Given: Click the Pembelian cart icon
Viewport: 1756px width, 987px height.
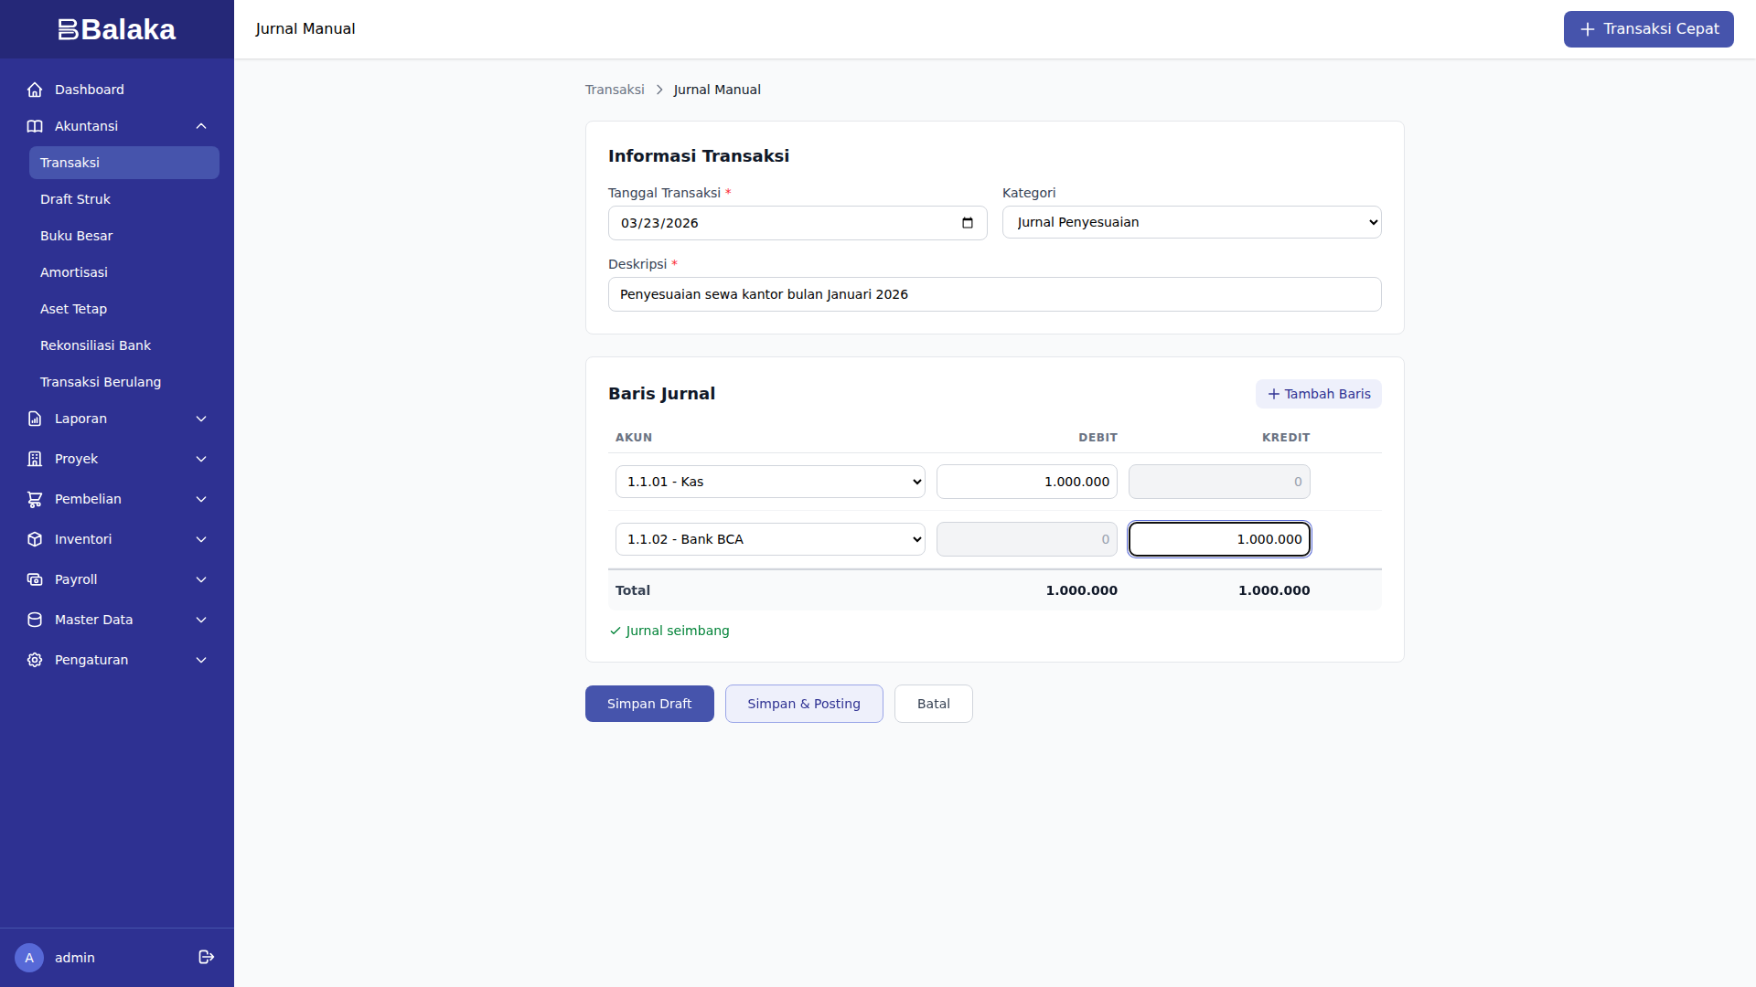Looking at the screenshot, I should 35,499.
